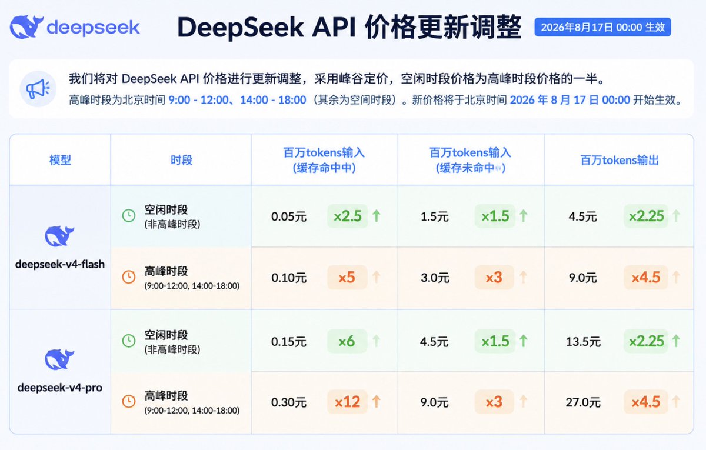Click '高峰时段' label in deepseek-v4-pro row
The height and width of the screenshot is (450, 706).
coord(166,396)
